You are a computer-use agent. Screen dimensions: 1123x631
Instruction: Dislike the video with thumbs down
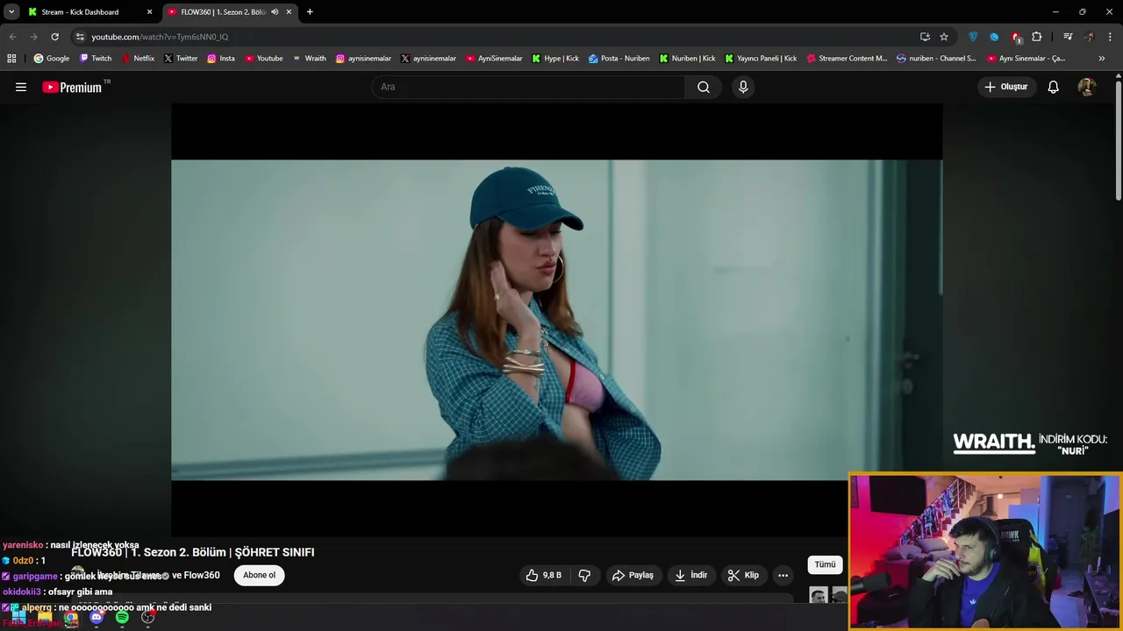click(584, 575)
